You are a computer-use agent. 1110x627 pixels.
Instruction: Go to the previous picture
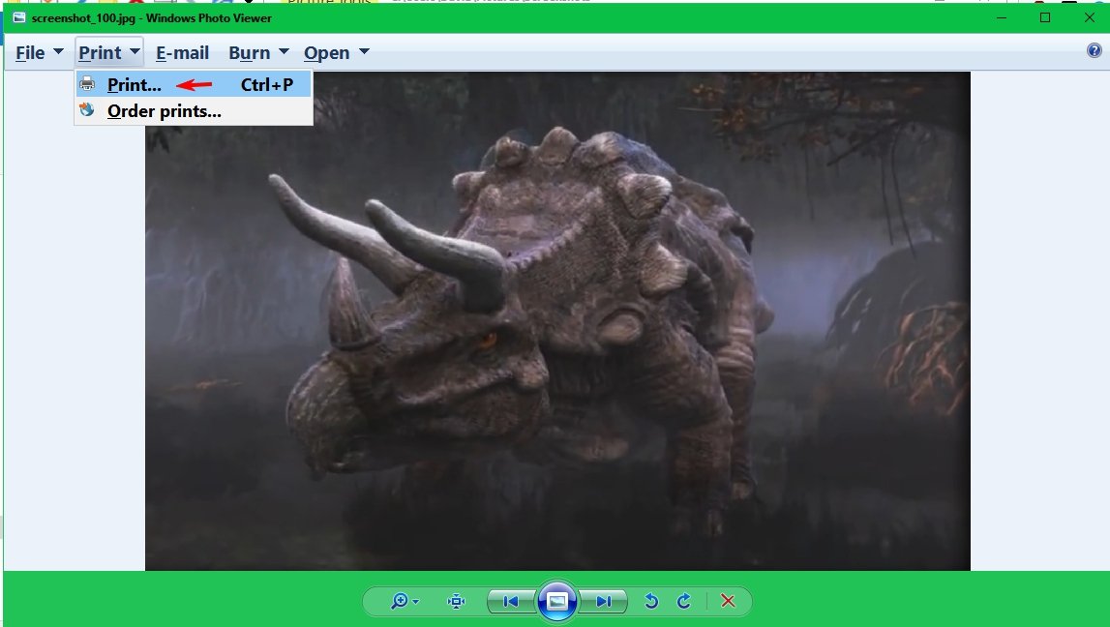tap(510, 602)
